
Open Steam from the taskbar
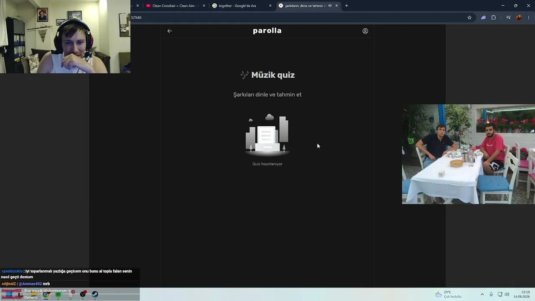click(x=95, y=294)
